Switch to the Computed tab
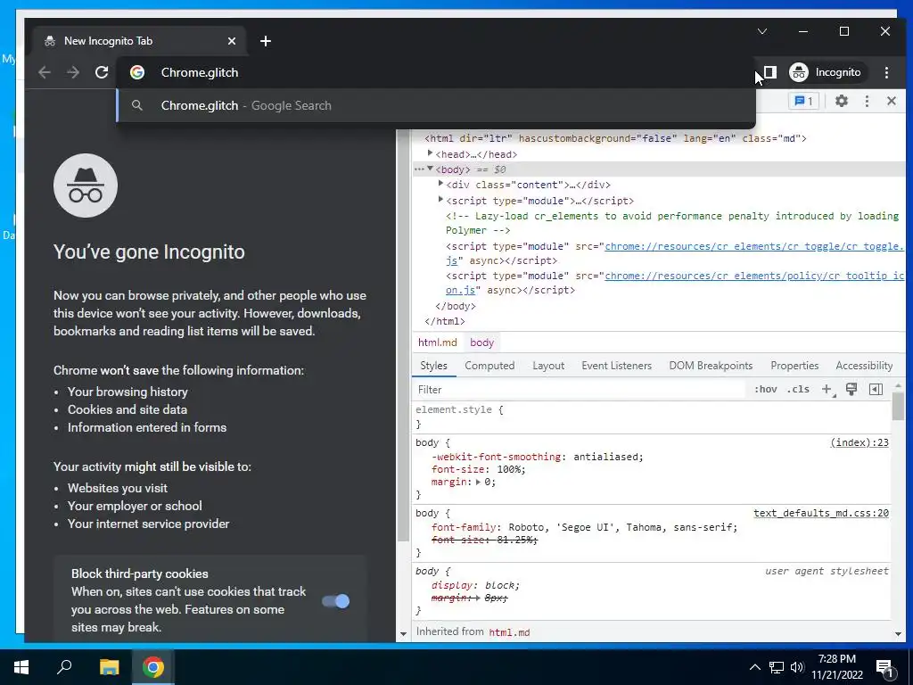The image size is (913, 685). [x=489, y=366]
